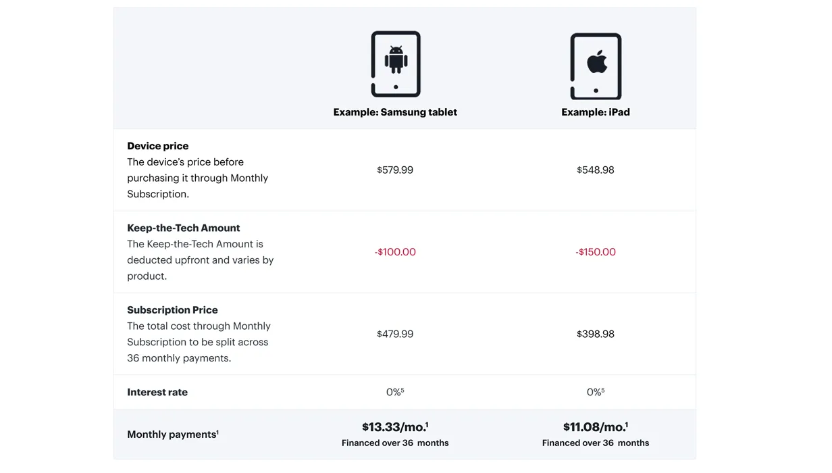
Task: Click the iPad device price $548.98
Action: pos(596,170)
